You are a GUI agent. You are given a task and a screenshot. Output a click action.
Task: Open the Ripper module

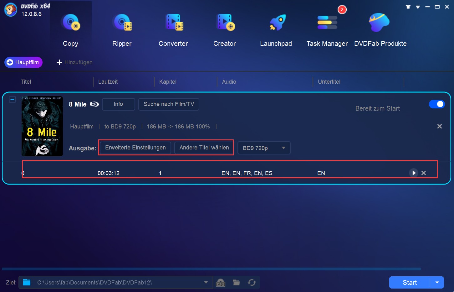(122, 30)
